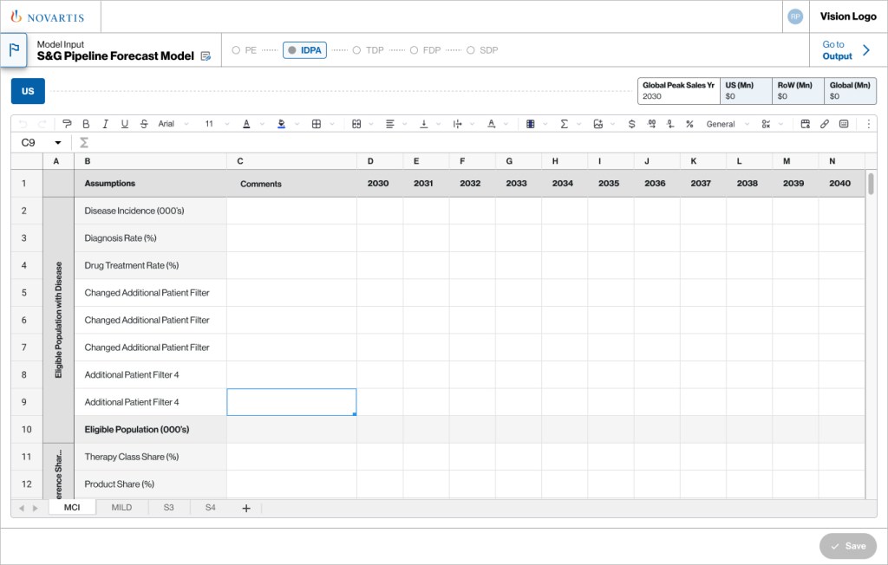Open the General number format dropdown
The width and height of the screenshot is (888, 565).
[727, 124]
